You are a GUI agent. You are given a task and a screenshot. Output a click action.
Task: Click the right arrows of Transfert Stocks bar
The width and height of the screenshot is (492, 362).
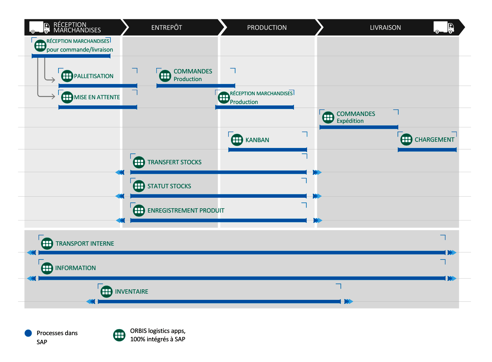[317, 172]
